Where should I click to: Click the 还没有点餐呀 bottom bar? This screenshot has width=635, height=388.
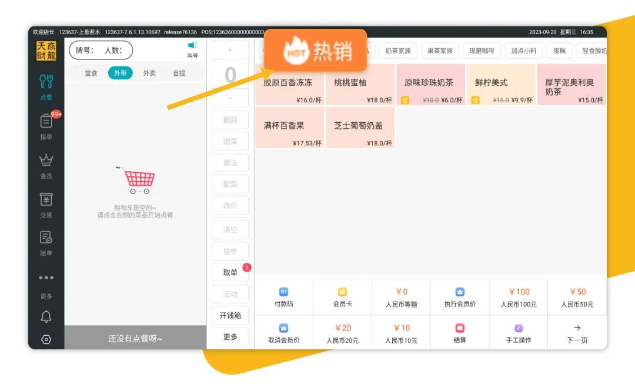(135, 338)
